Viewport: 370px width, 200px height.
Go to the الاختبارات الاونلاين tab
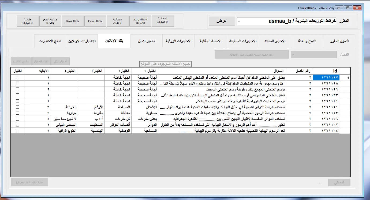82,41
